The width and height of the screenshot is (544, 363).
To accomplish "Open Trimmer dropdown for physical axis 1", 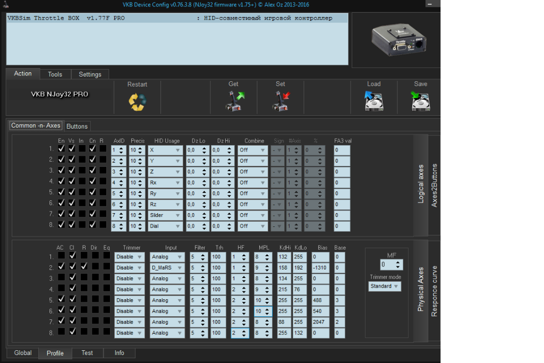I will pyautogui.click(x=130, y=257).
